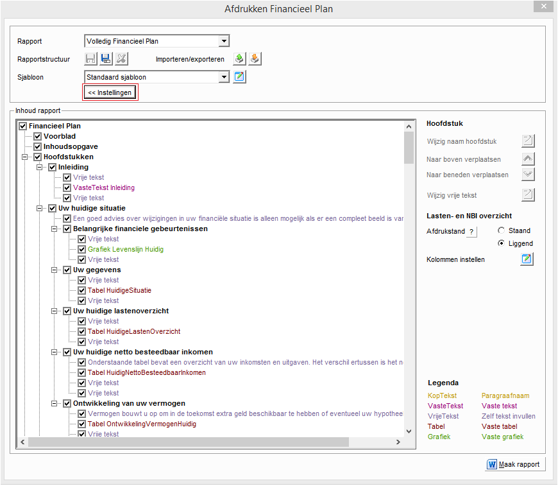Uncheck the Inhoudsopgave checkbox
Image resolution: width=558 pixels, height=486 pixels.
tap(38, 146)
